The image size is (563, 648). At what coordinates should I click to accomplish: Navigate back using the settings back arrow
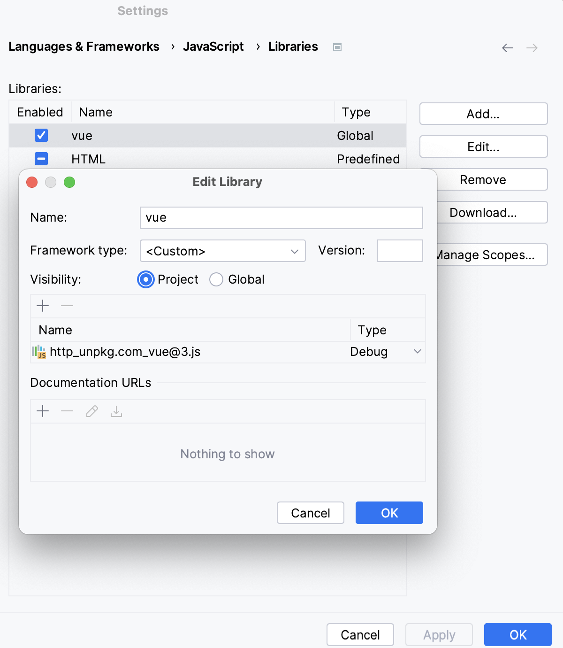[507, 47]
